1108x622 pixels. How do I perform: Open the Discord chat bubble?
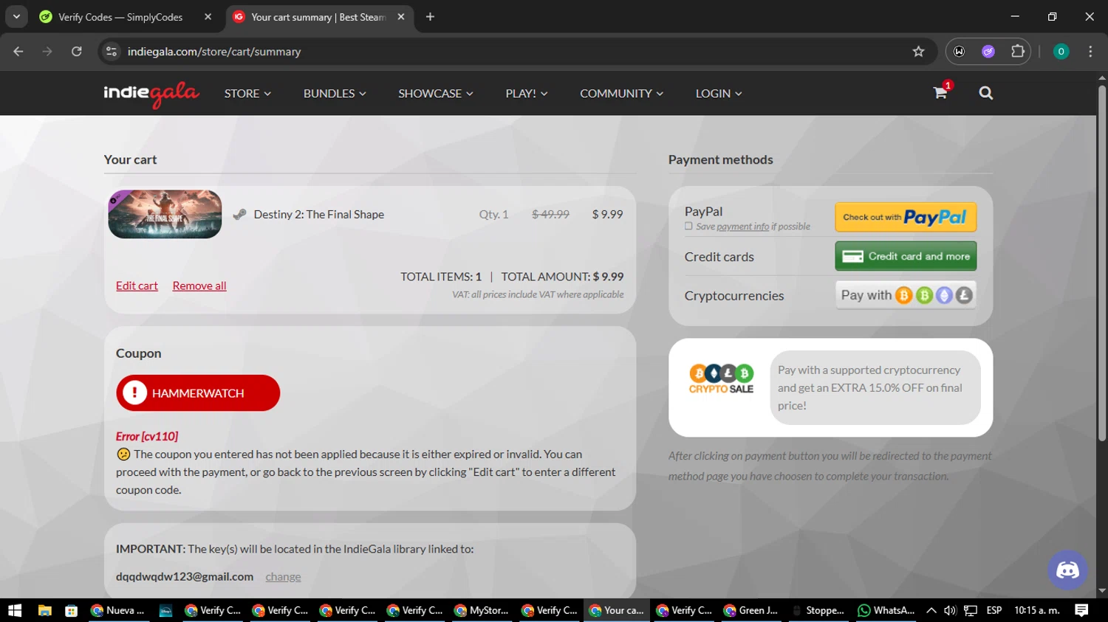(1067, 570)
